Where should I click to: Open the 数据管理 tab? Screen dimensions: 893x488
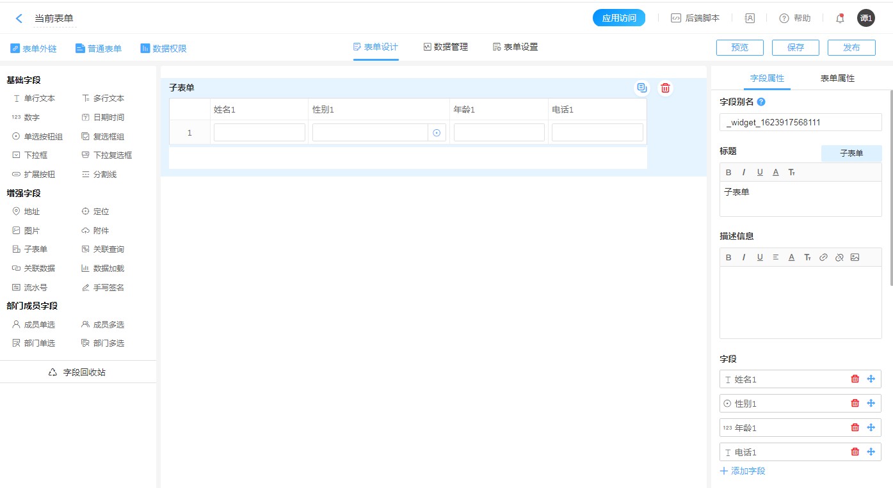click(446, 47)
